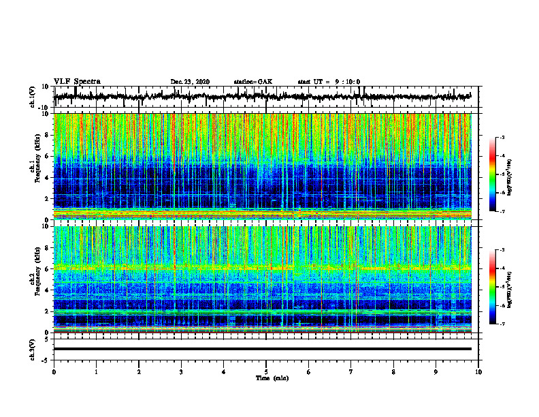Click time axis tick label "1"
539x417 pixels.
coord(96,372)
